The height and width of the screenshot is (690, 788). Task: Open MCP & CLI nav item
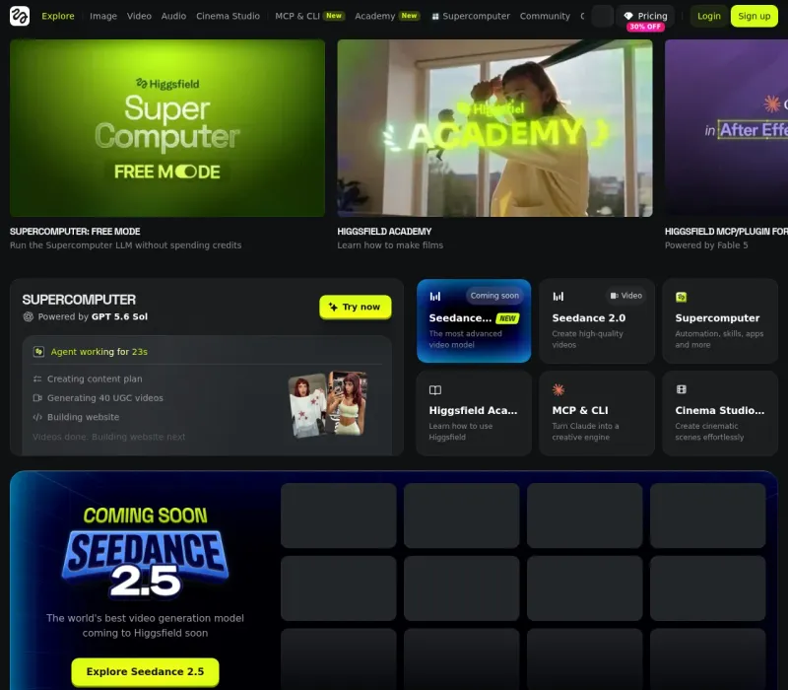pyautogui.click(x=309, y=16)
